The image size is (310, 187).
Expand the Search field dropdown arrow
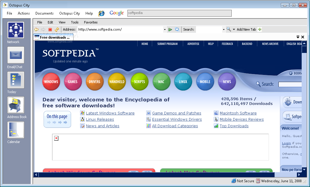point(224,30)
